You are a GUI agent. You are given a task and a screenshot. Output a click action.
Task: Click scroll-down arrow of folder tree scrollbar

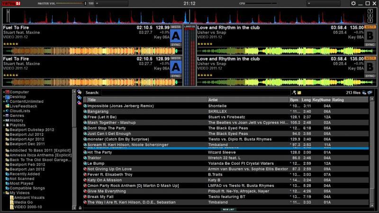point(74,208)
